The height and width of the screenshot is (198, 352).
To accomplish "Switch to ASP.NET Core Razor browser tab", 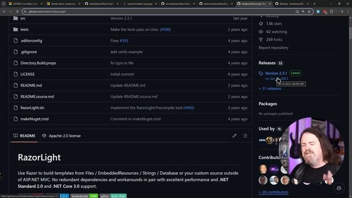I will tap(25, 4).
